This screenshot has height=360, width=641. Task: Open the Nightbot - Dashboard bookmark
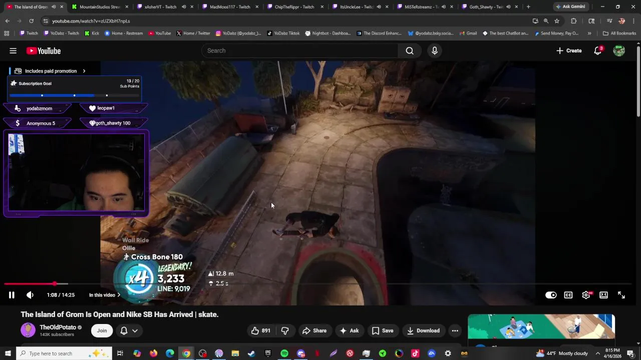pyautogui.click(x=328, y=33)
